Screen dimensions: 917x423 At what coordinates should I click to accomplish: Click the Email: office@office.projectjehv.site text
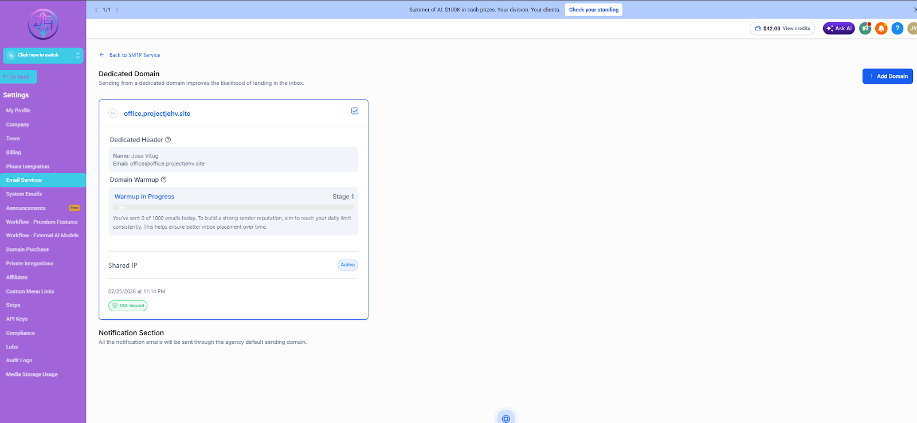point(159,164)
